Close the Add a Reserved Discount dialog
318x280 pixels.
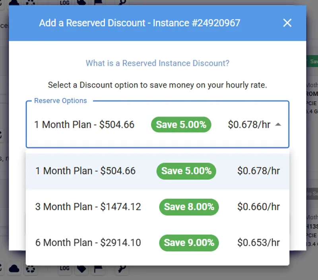click(287, 23)
